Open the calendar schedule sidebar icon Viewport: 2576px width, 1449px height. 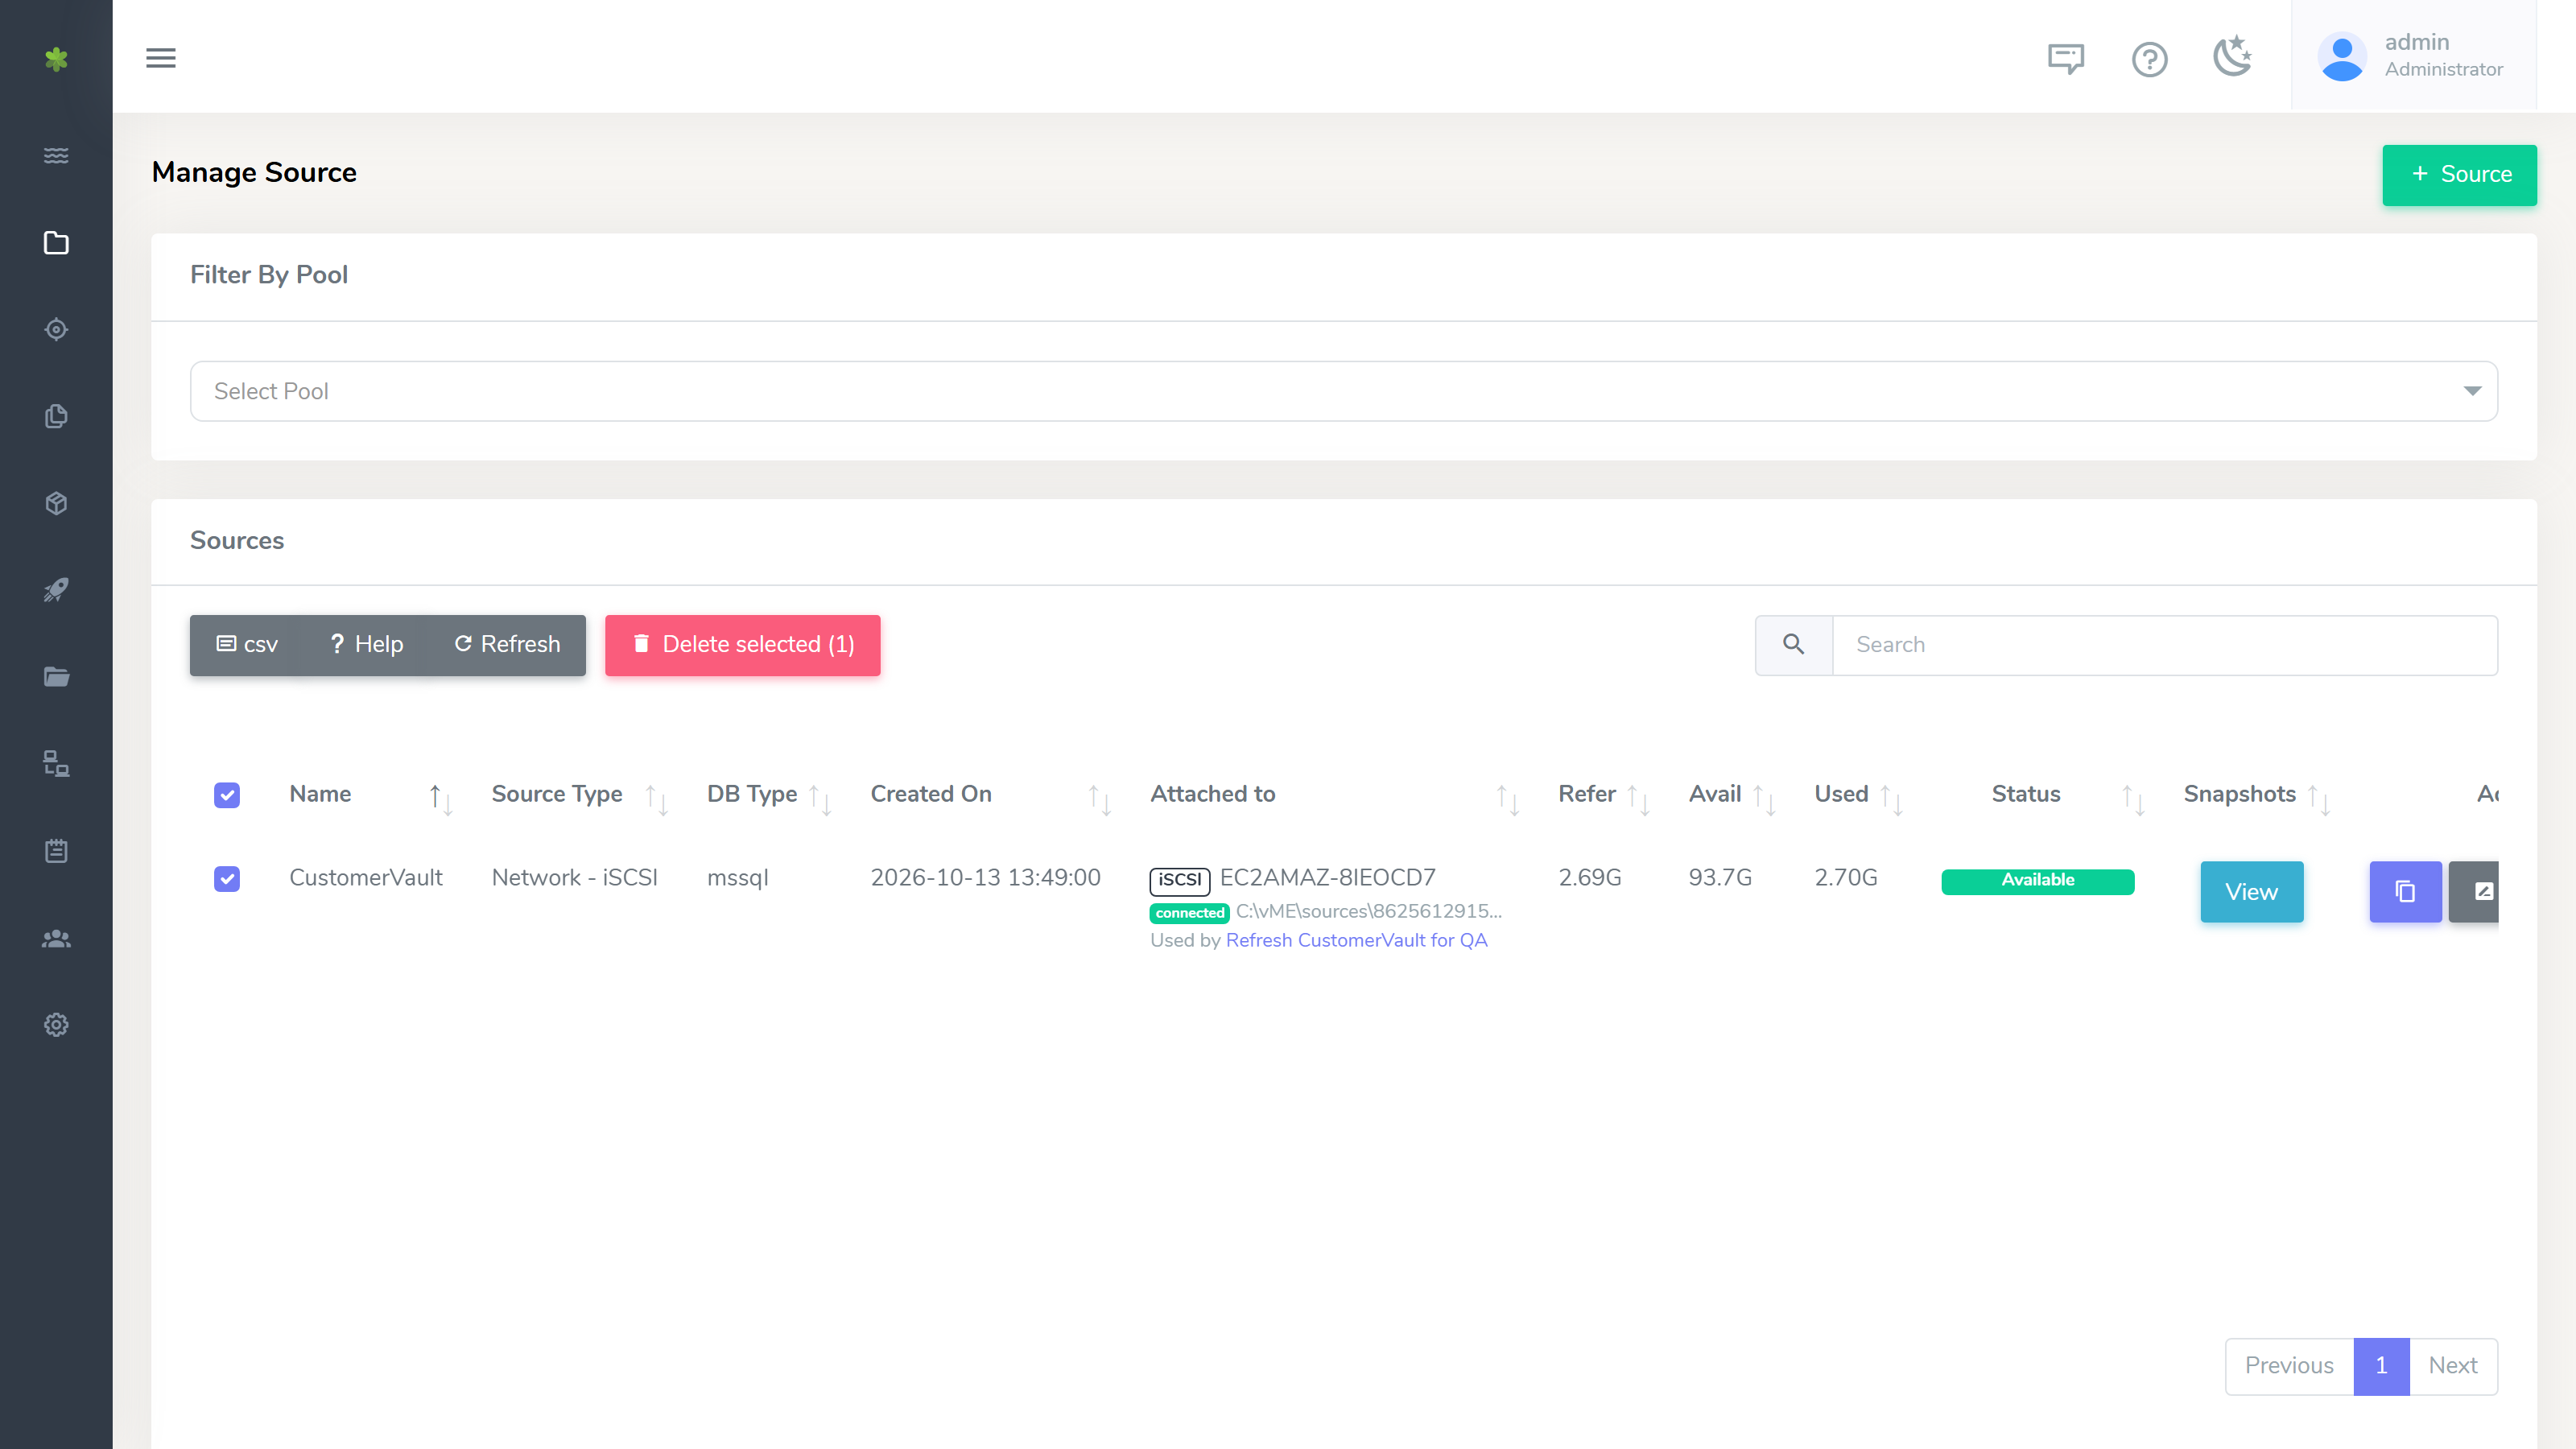[x=56, y=851]
